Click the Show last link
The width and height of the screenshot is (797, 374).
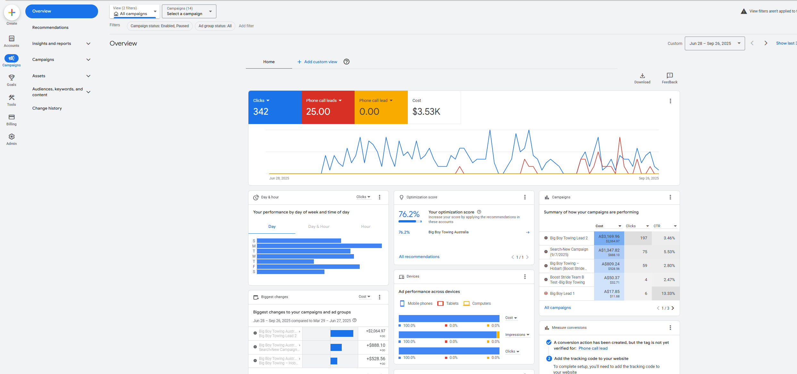(x=786, y=43)
